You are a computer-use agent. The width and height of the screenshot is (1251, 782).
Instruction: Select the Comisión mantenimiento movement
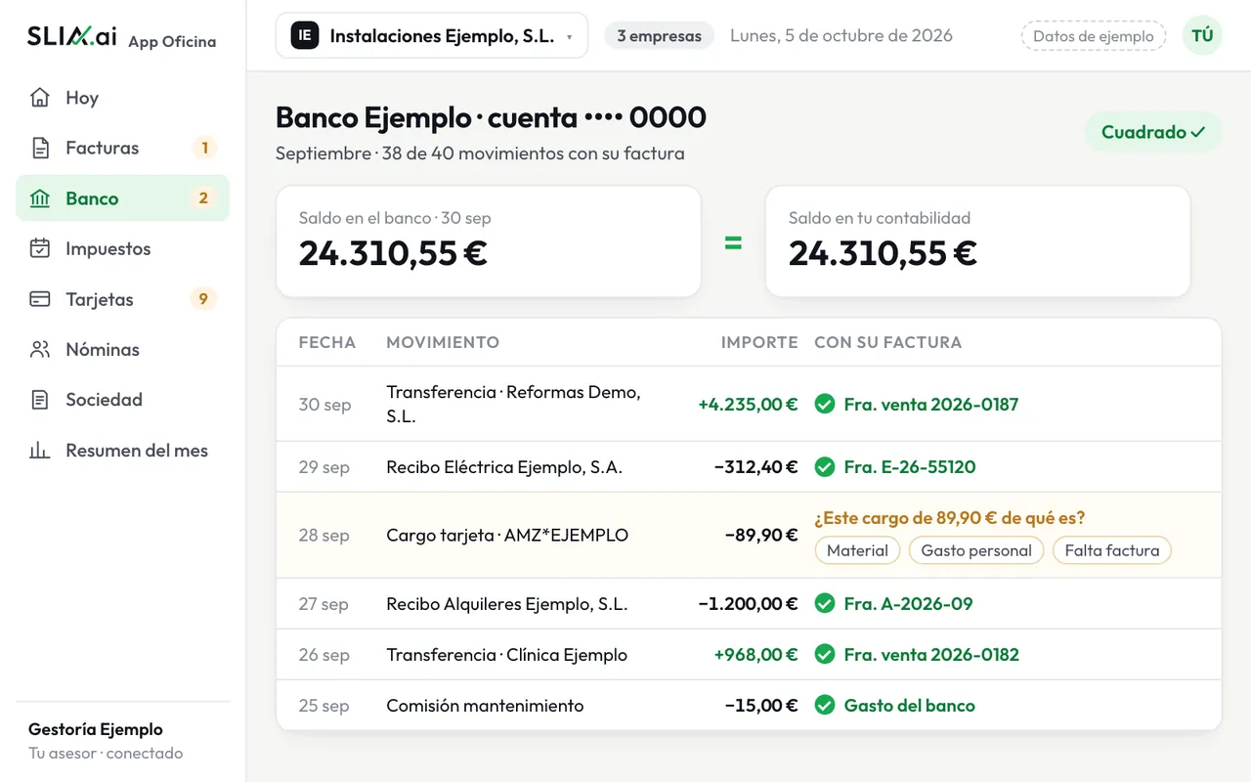tap(749, 705)
